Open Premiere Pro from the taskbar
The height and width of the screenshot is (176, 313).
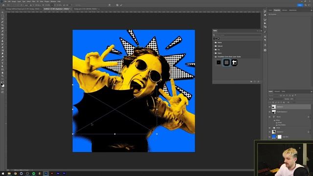click(x=64, y=174)
